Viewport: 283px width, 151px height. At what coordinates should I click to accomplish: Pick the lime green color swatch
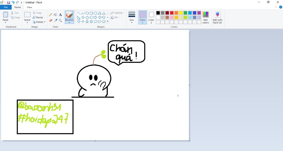[185, 17]
